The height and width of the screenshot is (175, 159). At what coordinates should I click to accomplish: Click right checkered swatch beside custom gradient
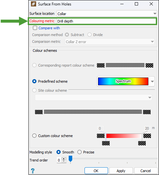[x=147, y=136]
